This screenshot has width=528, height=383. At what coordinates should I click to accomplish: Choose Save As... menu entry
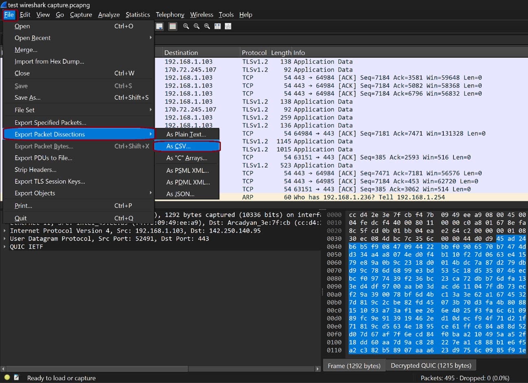(x=79, y=98)
